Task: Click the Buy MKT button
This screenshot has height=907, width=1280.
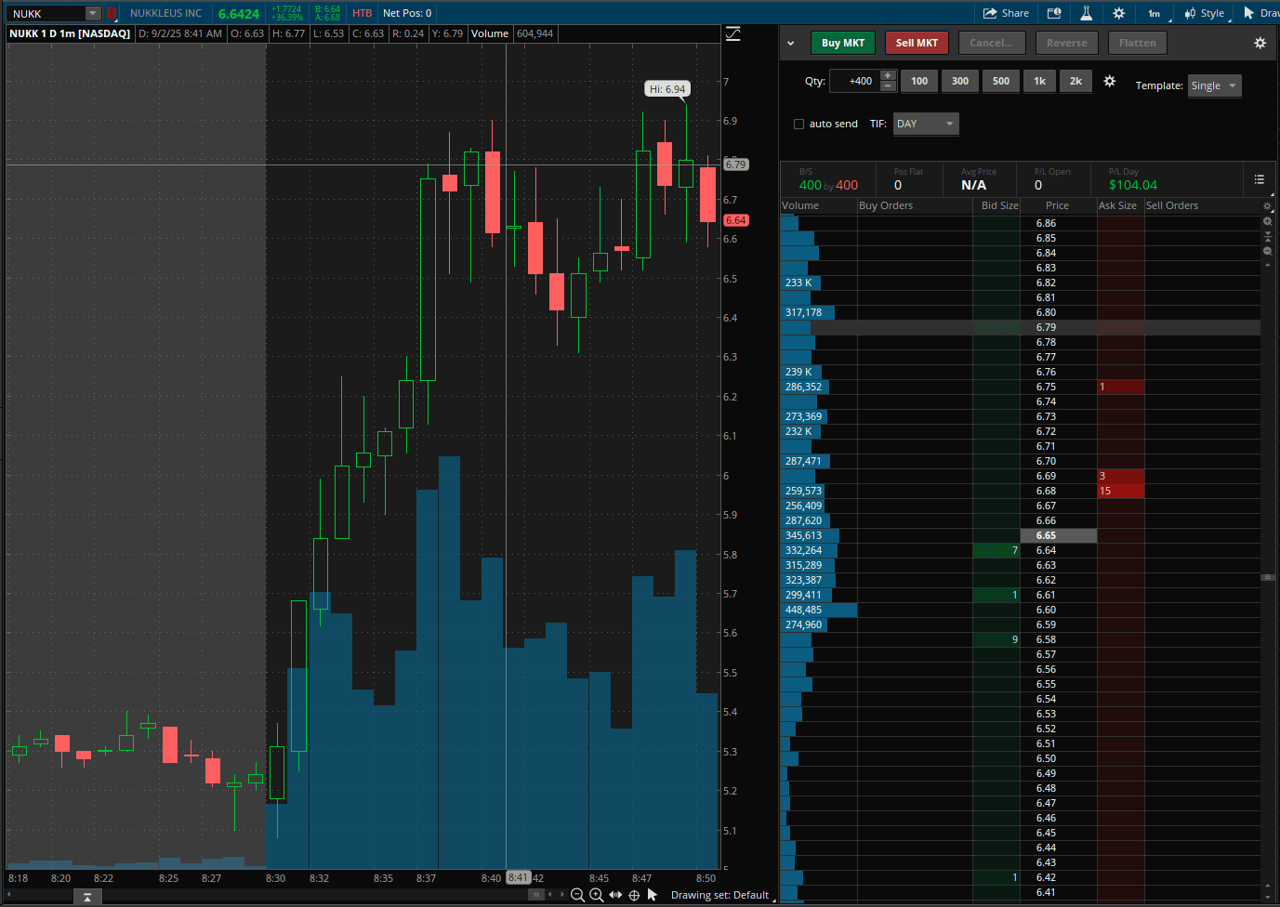Action: pyautogui.click(x=843, y=43)
